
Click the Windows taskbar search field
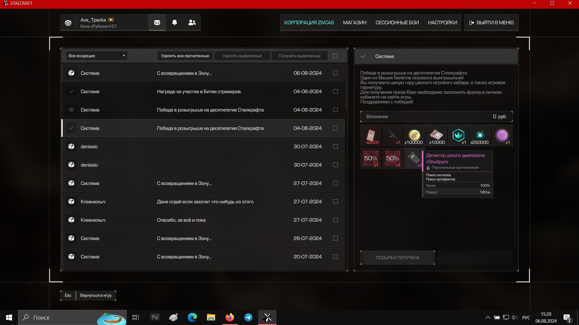click(x=72, y=317)
